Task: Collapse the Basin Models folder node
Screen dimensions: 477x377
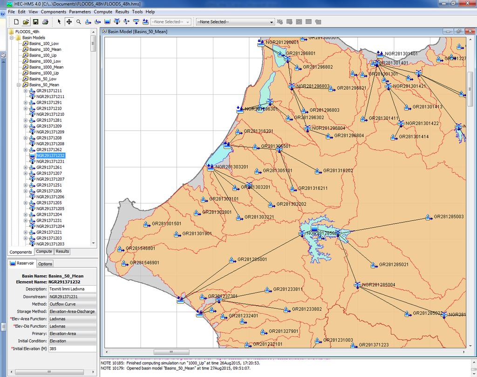Action: [12, 38]
